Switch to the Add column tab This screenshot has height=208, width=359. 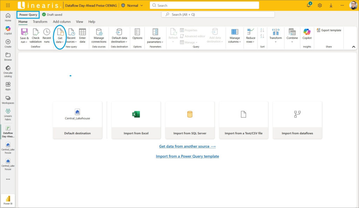click(62, 22)
